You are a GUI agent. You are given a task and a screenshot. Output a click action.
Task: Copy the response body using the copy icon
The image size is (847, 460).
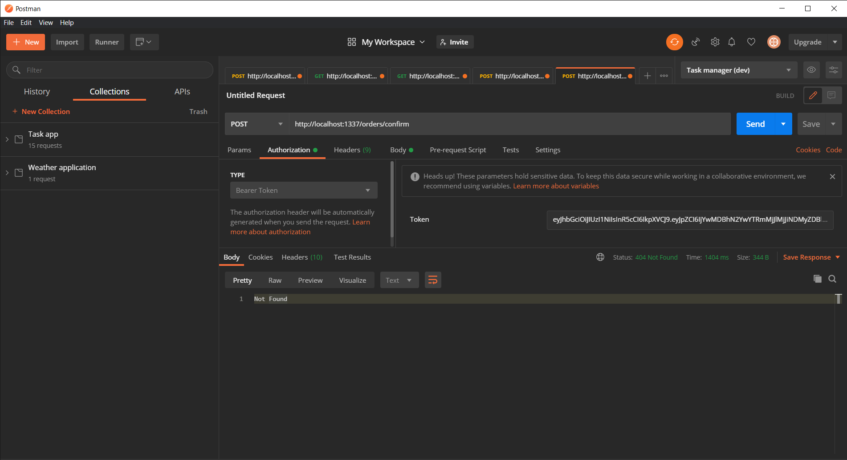(x=817, y=279)
